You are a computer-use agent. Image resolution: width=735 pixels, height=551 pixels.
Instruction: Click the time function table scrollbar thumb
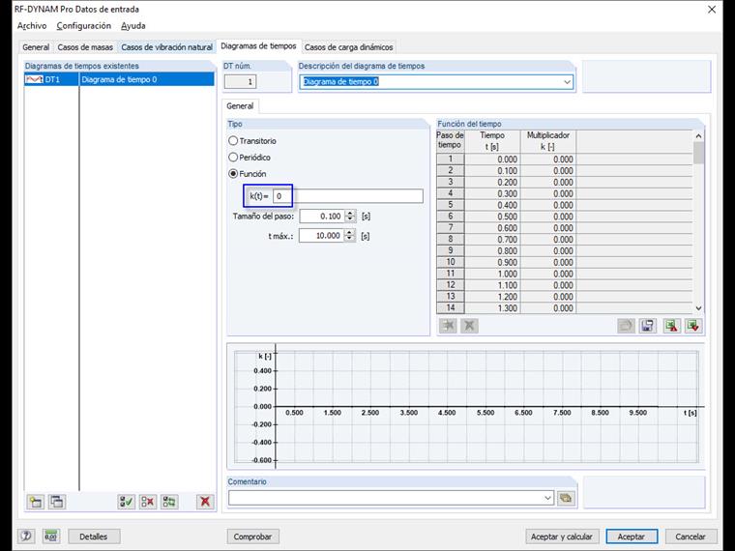tap(698, 153)
